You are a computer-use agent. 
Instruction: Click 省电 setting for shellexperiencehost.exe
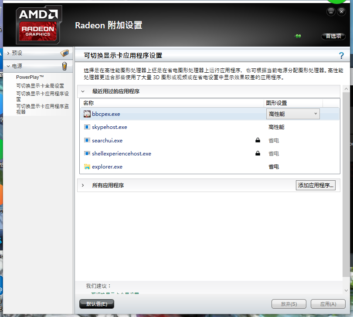coord(274,153)
